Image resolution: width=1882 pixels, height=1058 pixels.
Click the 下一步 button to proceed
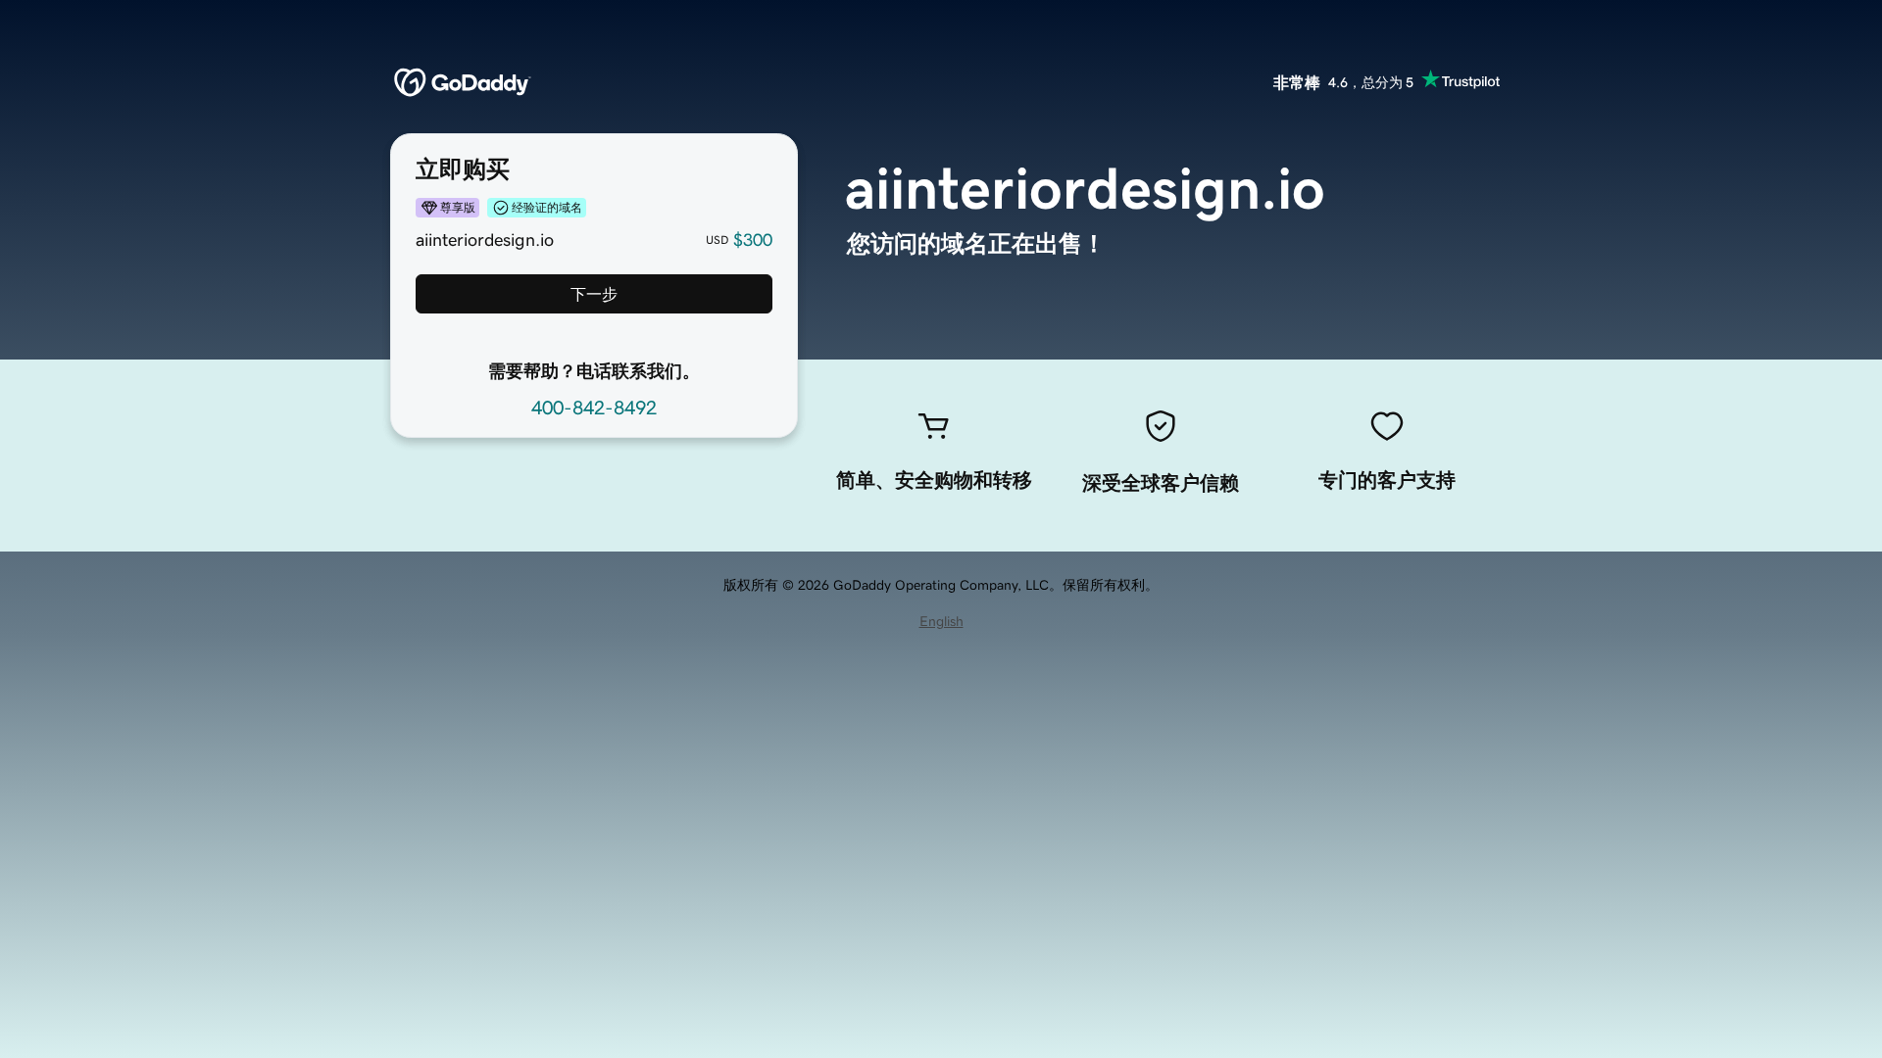click(593, 294)
